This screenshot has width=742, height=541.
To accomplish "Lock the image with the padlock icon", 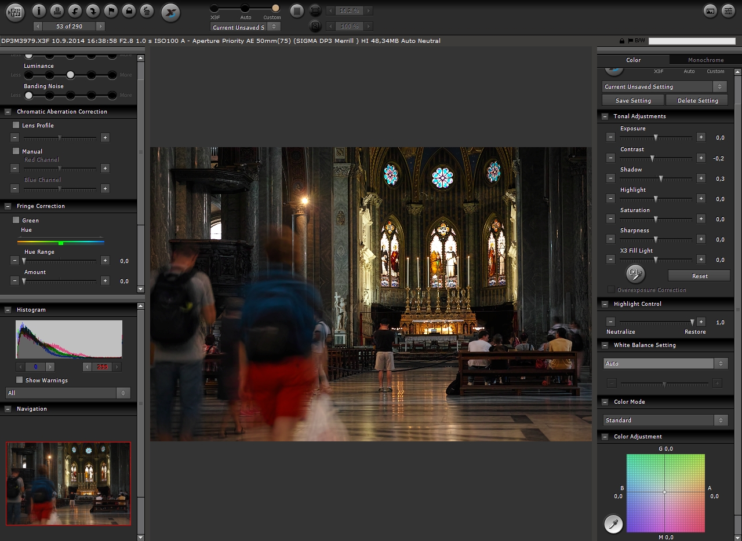I will click(129, 10).
